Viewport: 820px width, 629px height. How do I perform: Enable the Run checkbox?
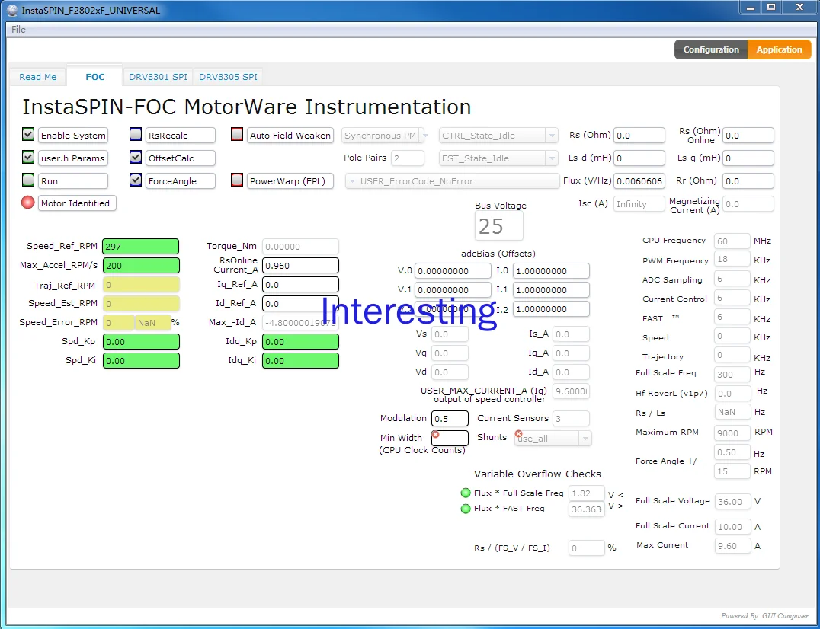[x=27, y=180]
